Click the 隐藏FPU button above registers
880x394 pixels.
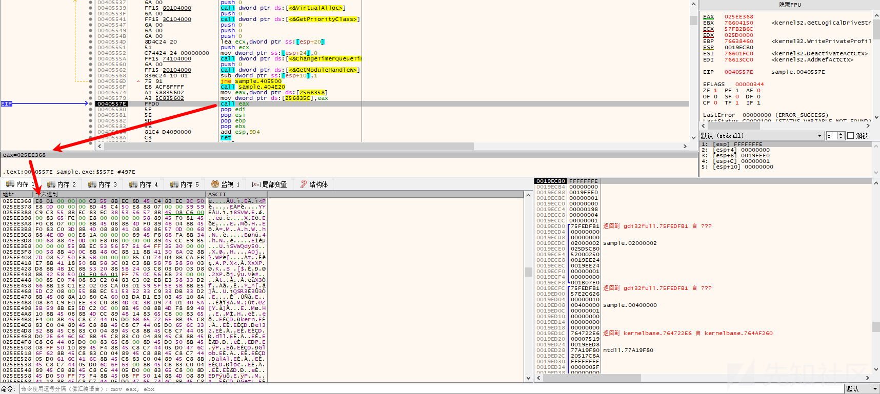point(790,5)
